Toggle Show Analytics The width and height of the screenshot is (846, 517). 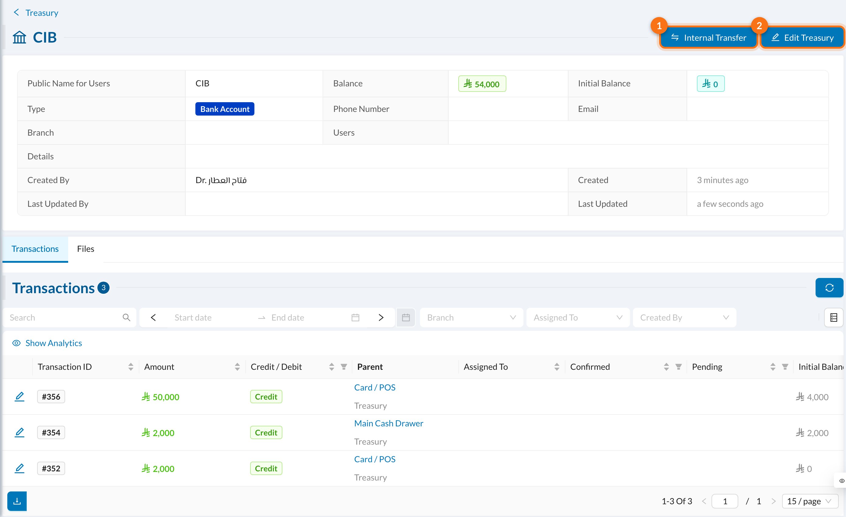click(x=47, y=343)
